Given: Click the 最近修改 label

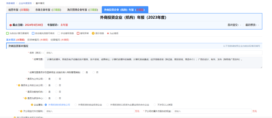Looking at the screenshot, I should click(x=251, y=25).
